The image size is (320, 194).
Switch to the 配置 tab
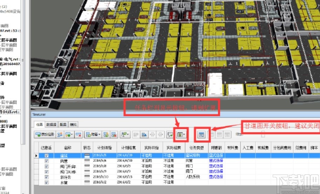[x=63, y=124]
